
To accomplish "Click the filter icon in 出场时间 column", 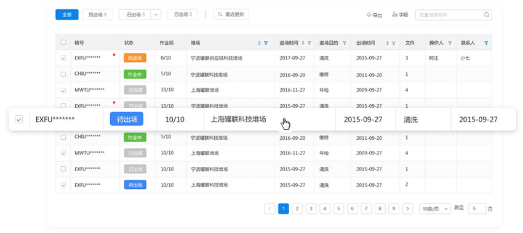I will pos(394,43).
